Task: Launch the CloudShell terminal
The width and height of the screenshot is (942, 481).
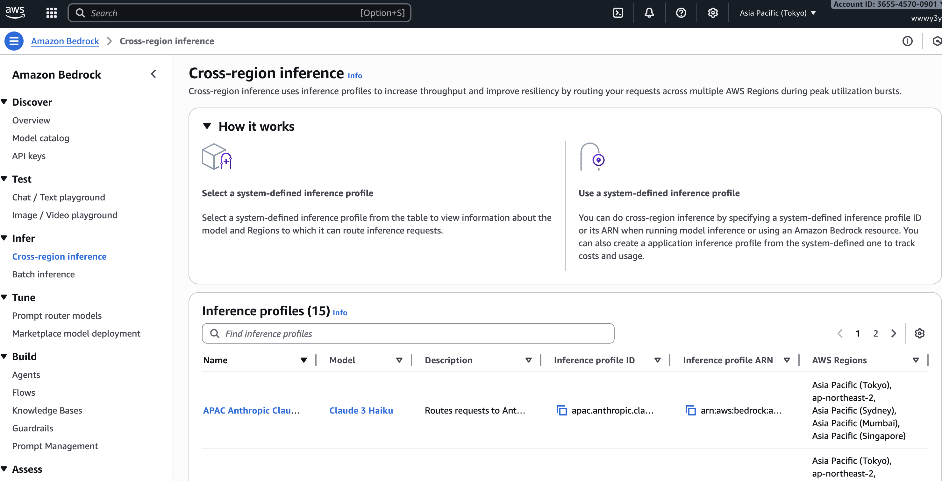Action: pyautogui.click(x=618, y=12)
